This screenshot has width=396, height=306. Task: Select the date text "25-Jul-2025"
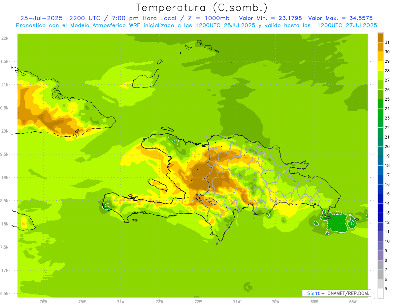(41, 18)
